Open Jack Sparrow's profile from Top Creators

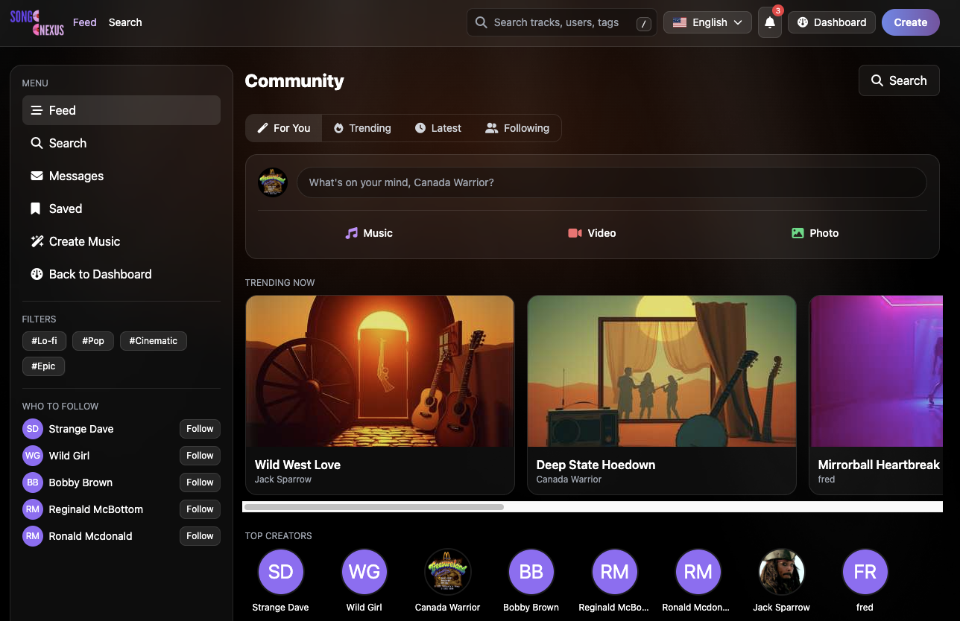(x=781, y=572)
